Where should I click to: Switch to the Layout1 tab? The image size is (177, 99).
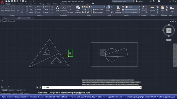tap(12, 90)
